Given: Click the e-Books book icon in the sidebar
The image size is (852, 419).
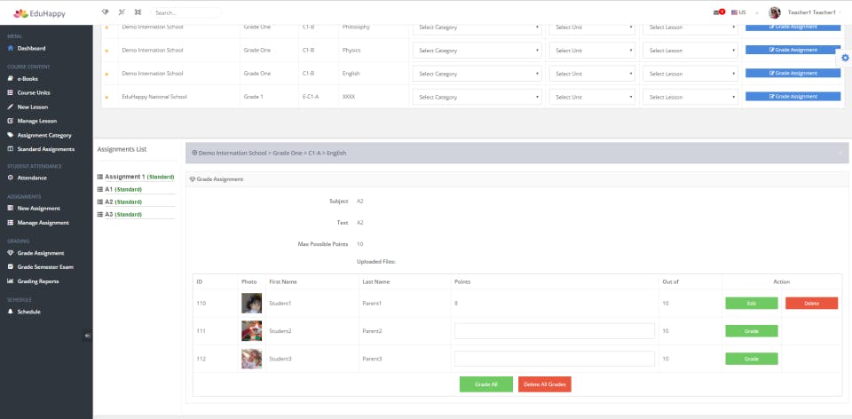Looking at the screenshot, I should pos(11,79).
